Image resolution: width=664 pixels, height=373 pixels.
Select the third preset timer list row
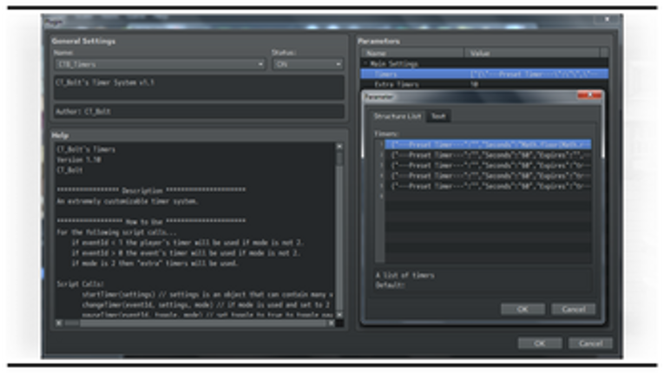point(489,166)
